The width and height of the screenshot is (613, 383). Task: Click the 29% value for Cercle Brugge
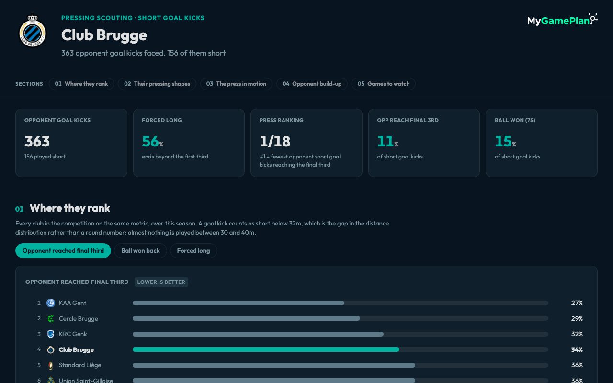click(577, 318)
